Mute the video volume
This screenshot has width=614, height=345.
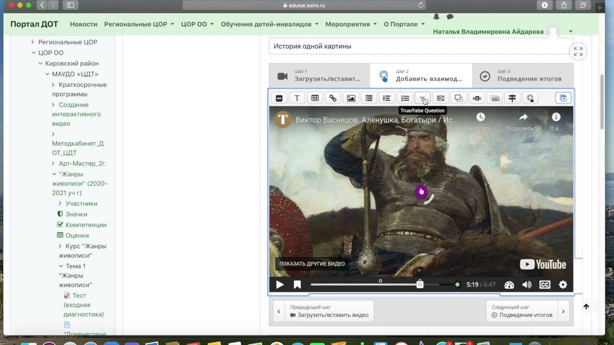(x=527, y=285)
